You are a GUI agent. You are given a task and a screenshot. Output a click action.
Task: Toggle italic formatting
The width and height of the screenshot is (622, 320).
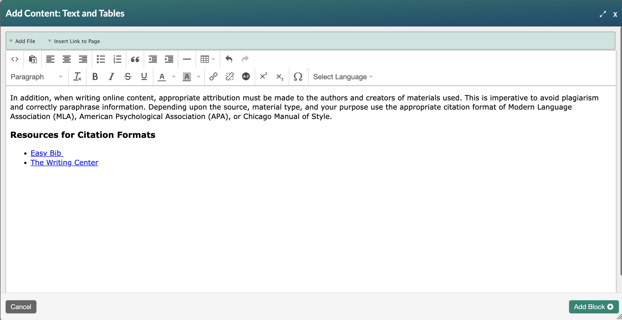click(112, 77)
